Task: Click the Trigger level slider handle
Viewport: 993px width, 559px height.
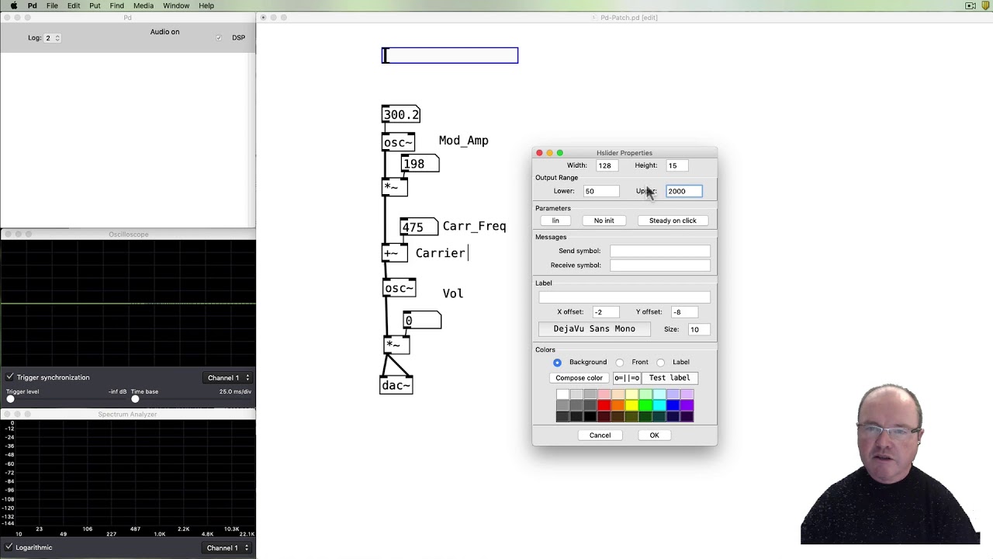Action: 10,399
